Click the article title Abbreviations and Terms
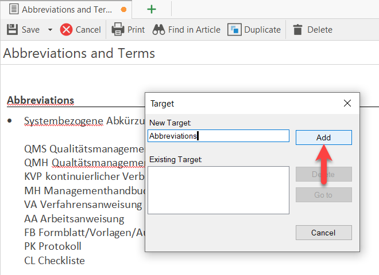 point(79,54)
